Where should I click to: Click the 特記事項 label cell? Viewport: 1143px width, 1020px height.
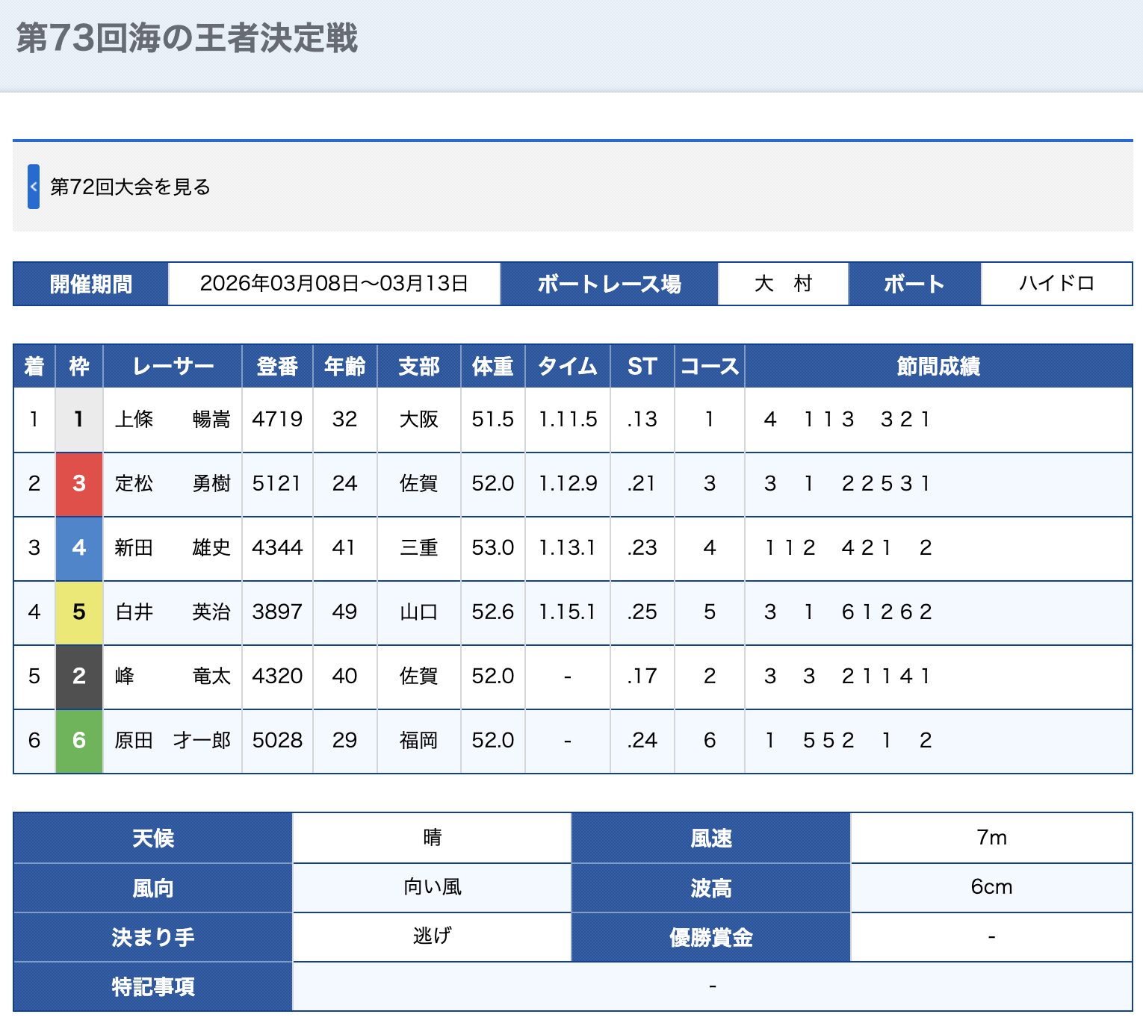[152, 986]
